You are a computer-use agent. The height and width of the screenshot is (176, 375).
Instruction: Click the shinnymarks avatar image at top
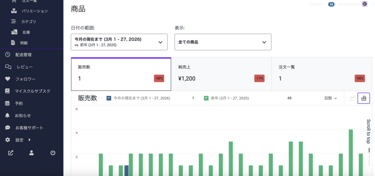(364, 4)
